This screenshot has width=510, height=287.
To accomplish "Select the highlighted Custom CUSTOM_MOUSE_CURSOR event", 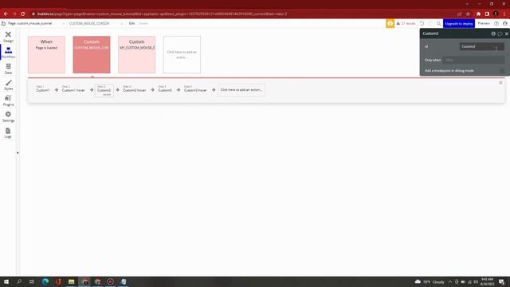I will coord(92,54).
